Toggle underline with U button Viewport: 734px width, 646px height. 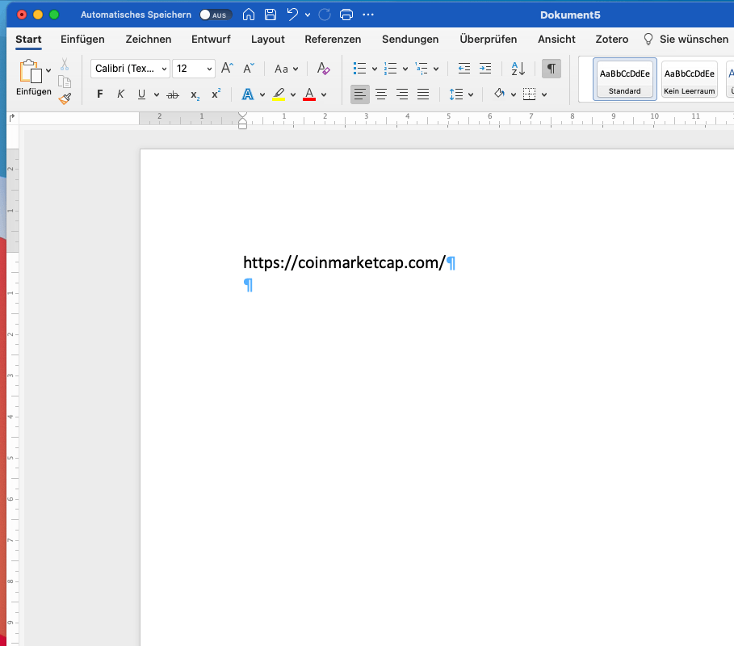[x=142, y=94]
